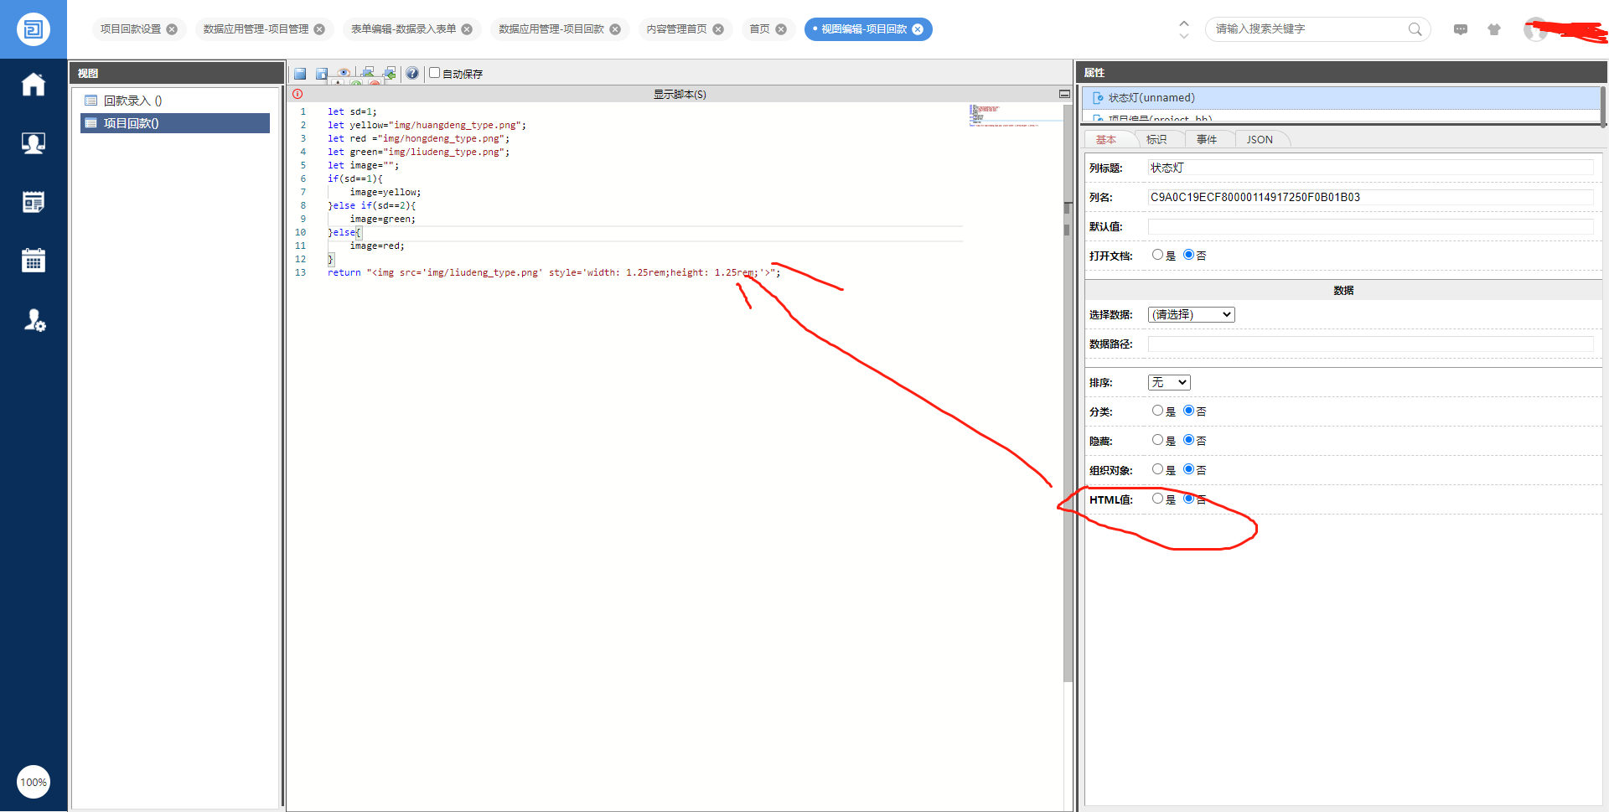Select 状态灯(unnamed) column in property list
Screen dimensions: 1609x812
click(x=1341, y=98)
